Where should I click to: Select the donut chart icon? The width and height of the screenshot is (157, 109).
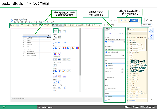point(59,54)
